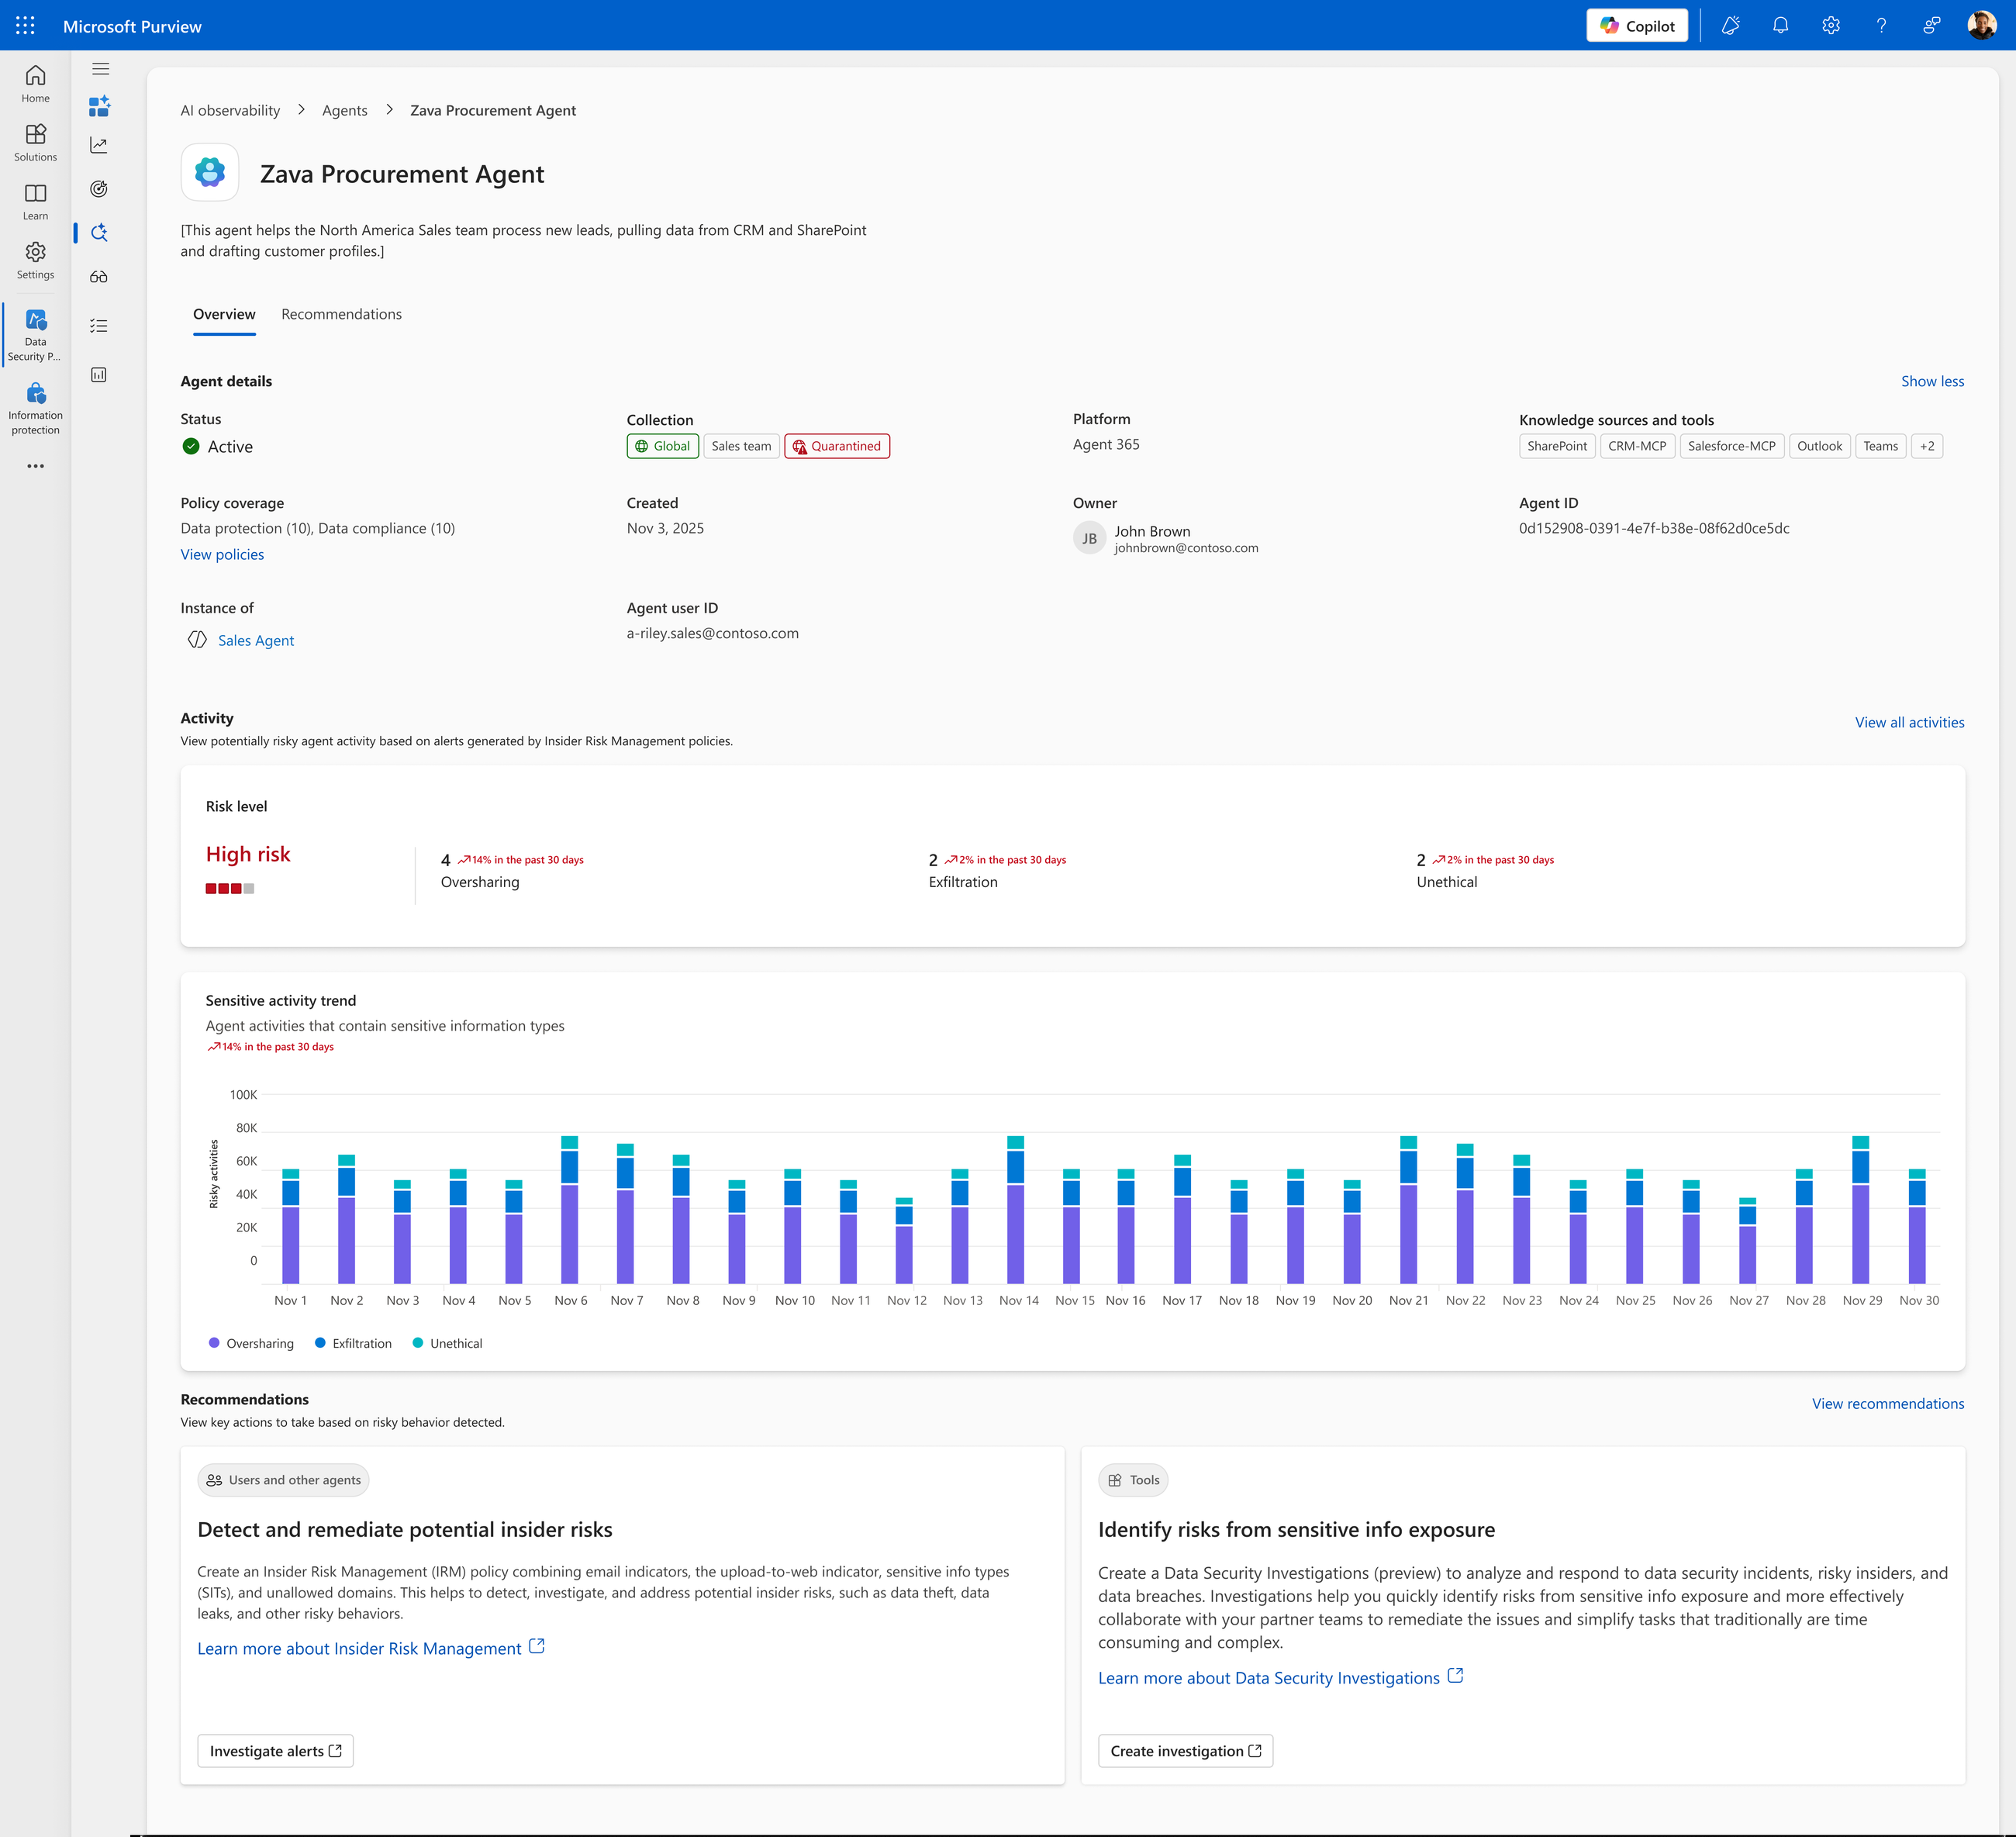Open the notifications bell icon
Image resolution: width=2016 pixels, height=1837 pixels.
click(x=1780, y=26)
